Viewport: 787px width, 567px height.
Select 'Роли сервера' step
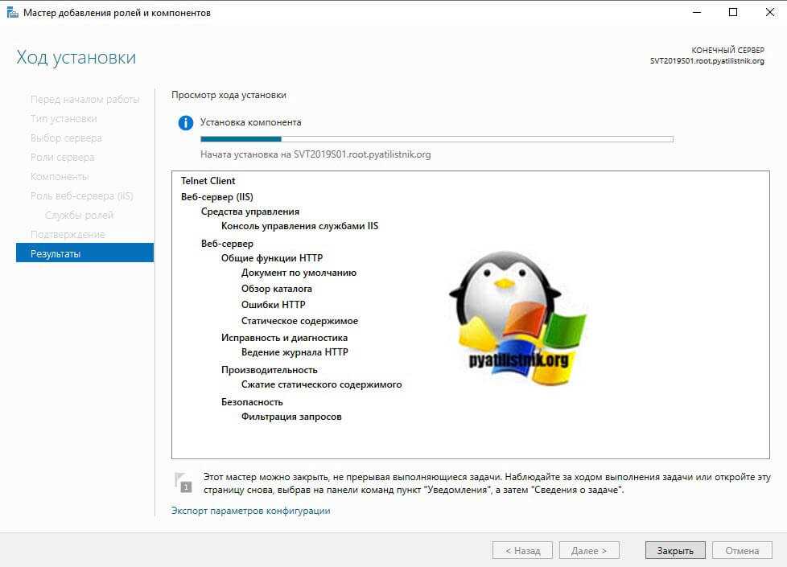tap(62, 157)
